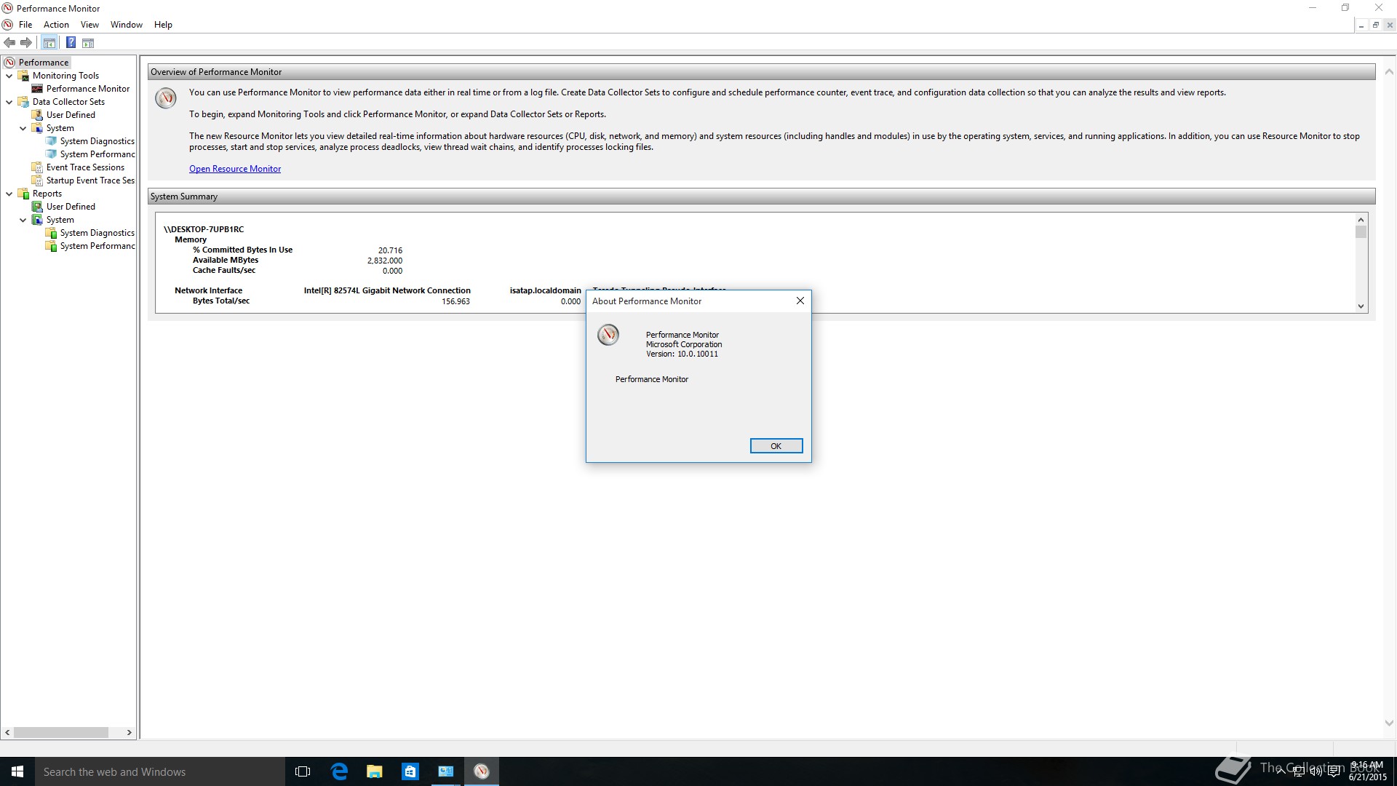
Task: Click System Performance cube icon under Data Collector Sets
Action: pyautogui.click(x=51, y=154)
